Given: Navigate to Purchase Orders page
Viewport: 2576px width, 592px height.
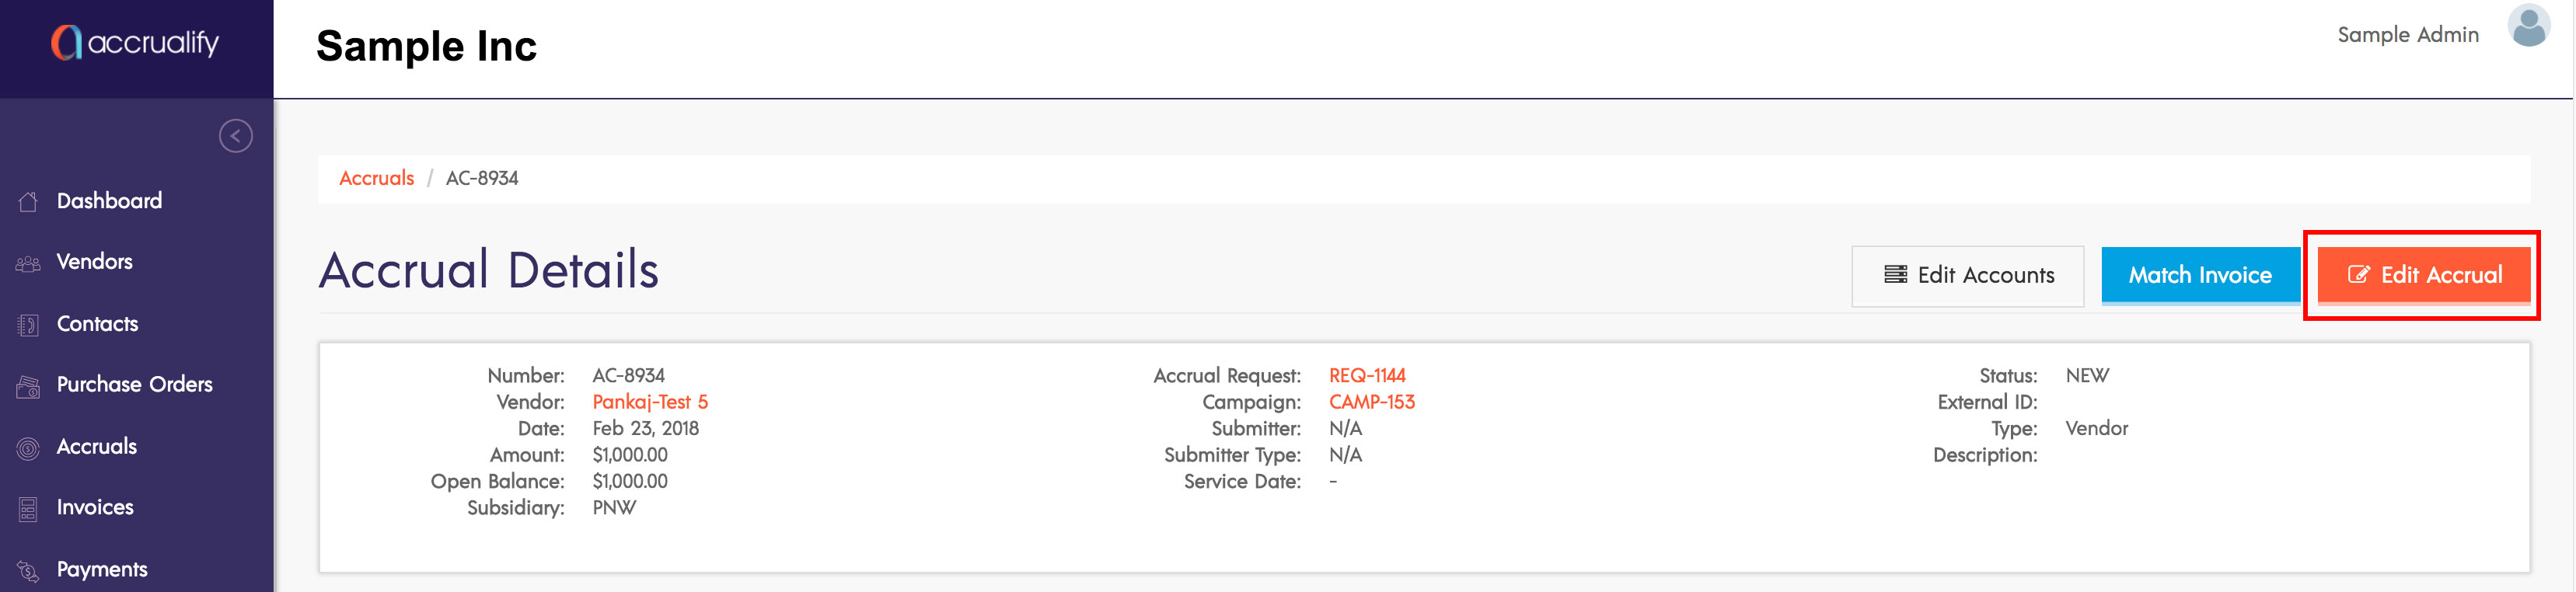Looking at the screenshot, I should tap(134, 385).
